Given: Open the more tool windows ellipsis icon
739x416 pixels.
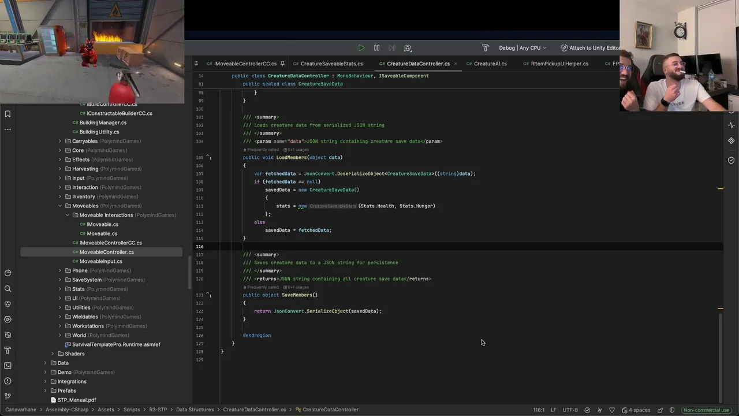Looking at the screenshot, I should 8,129.
